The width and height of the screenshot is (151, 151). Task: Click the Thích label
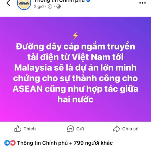coord(30,129)
